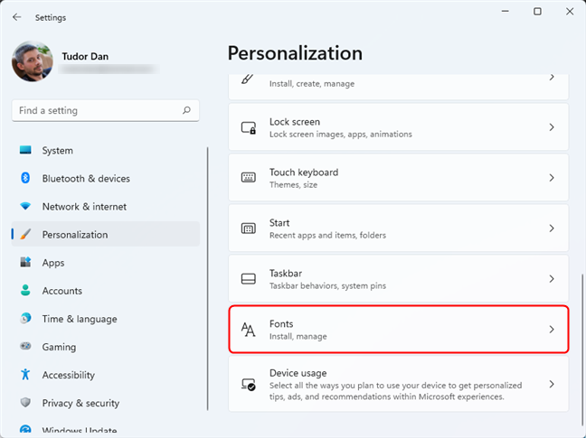Select the Network wifi icon
586x438 pixels.
[25, 206]
